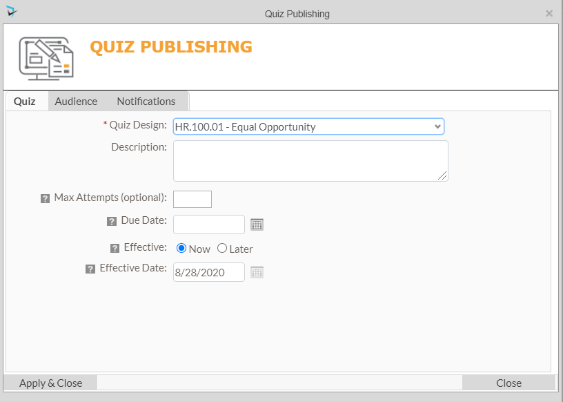Click the Due Date calendar picker icon
This screenshot has width=563, height=402.
point(257,224)
